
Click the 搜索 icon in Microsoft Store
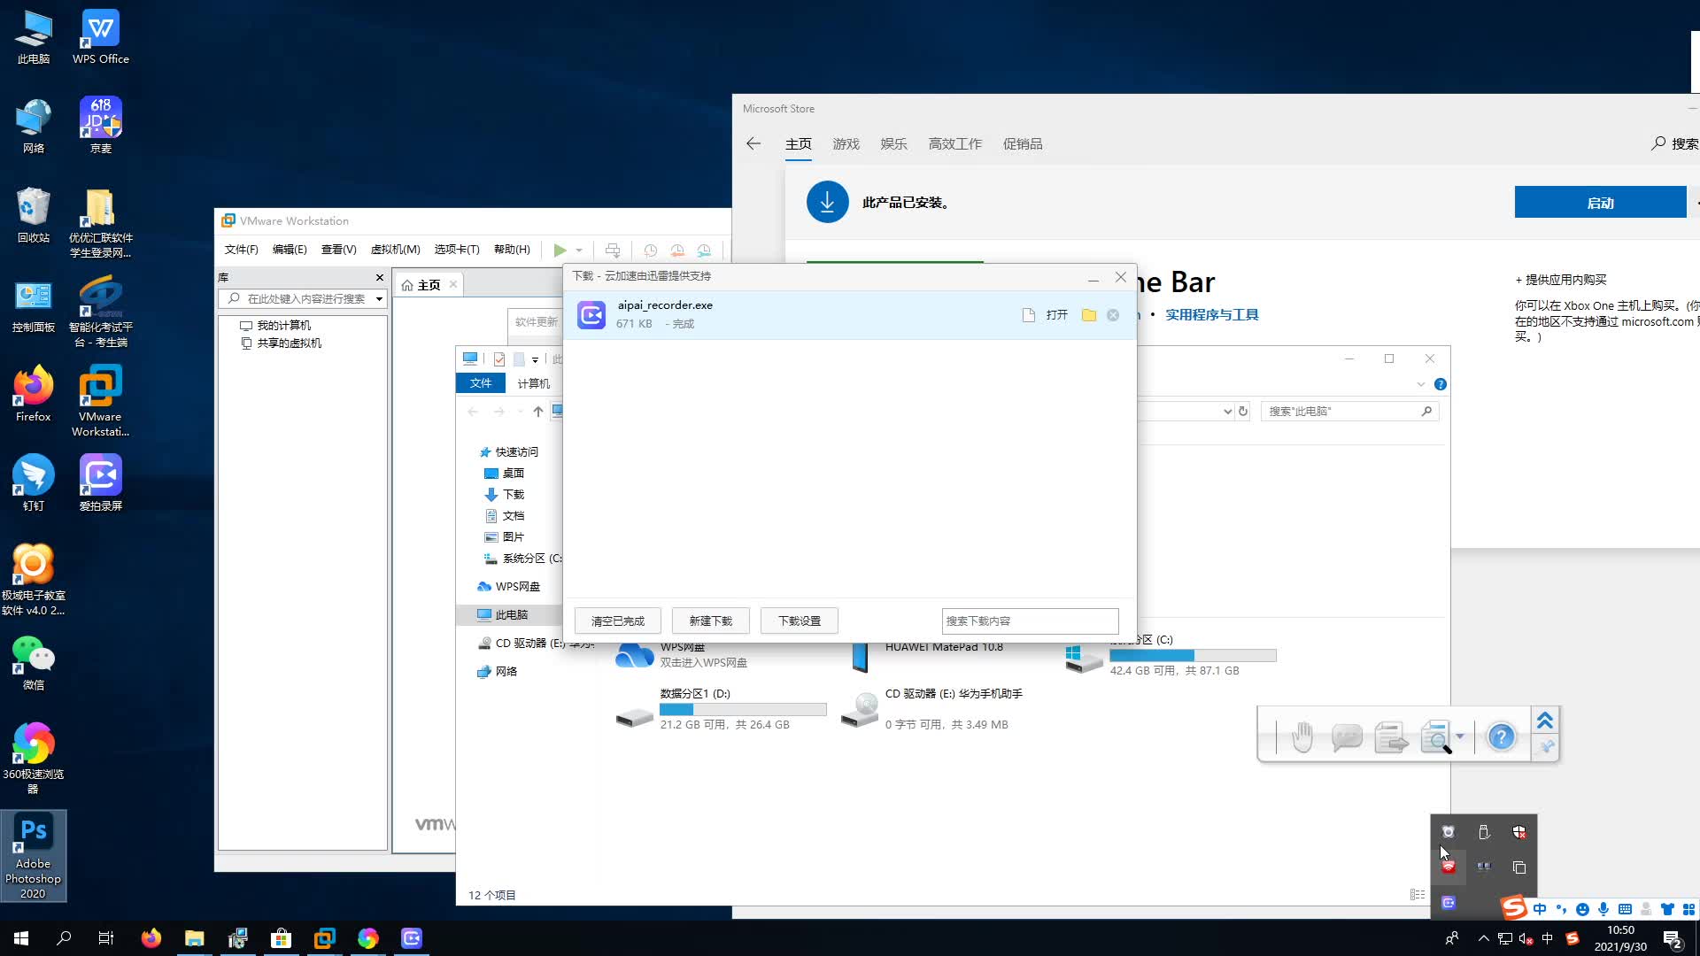(x=1658, y=143)
